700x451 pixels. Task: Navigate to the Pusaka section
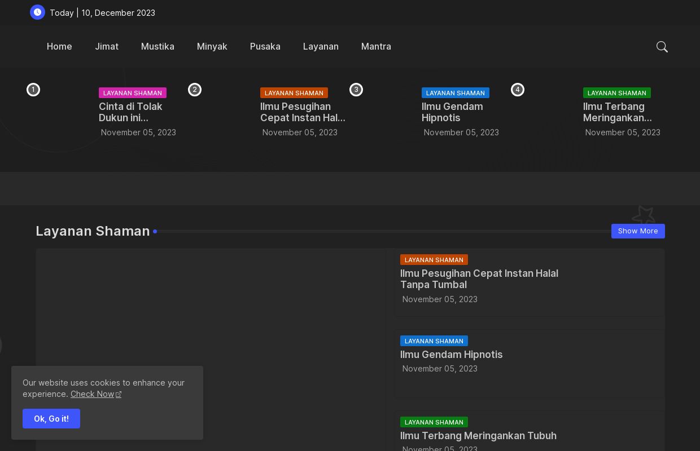click(265, 46)
